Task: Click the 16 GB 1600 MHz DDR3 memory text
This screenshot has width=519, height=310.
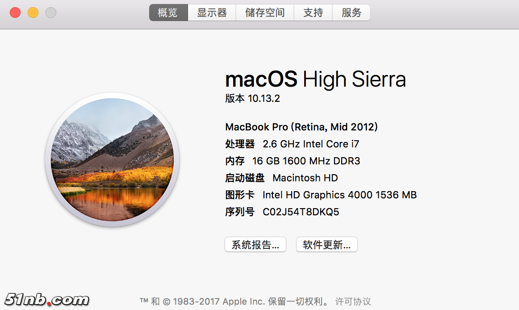Action: pos(306,161)
